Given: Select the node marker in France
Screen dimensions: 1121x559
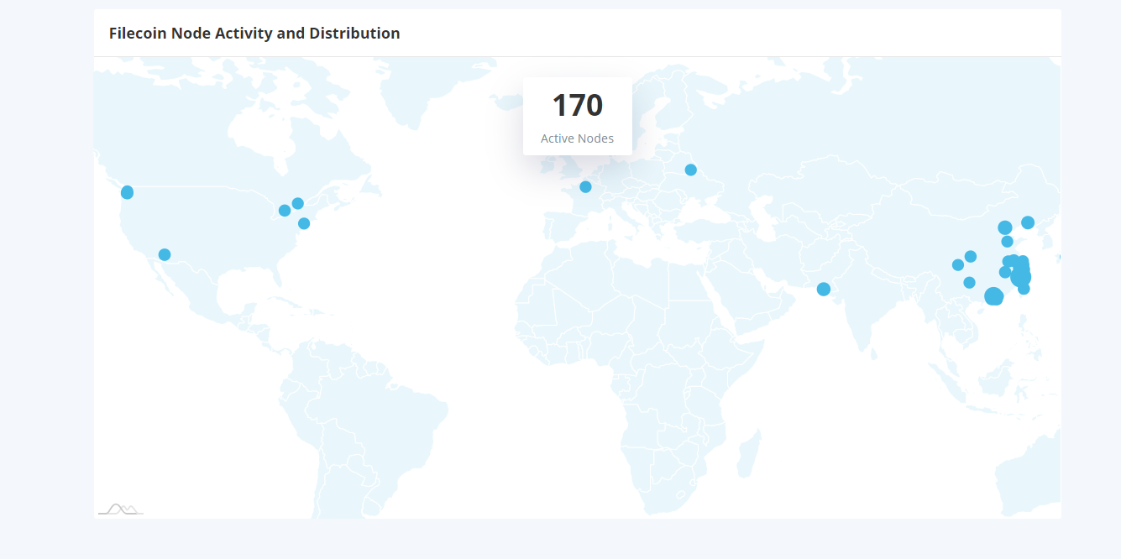Looking at the screenshot, I should 585,186.
